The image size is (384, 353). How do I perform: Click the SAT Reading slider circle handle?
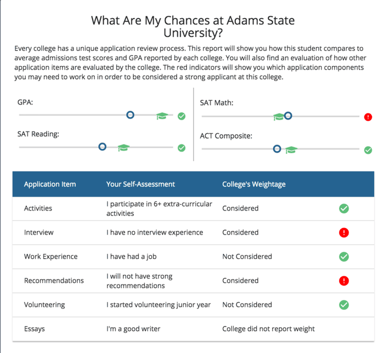point(102,147)
